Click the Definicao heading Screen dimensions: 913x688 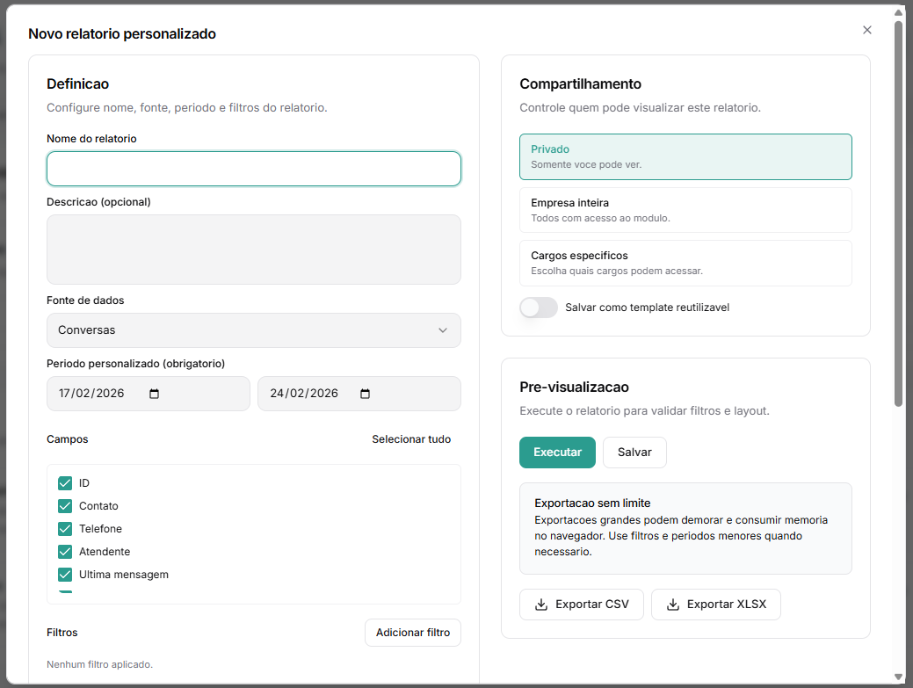77,83
